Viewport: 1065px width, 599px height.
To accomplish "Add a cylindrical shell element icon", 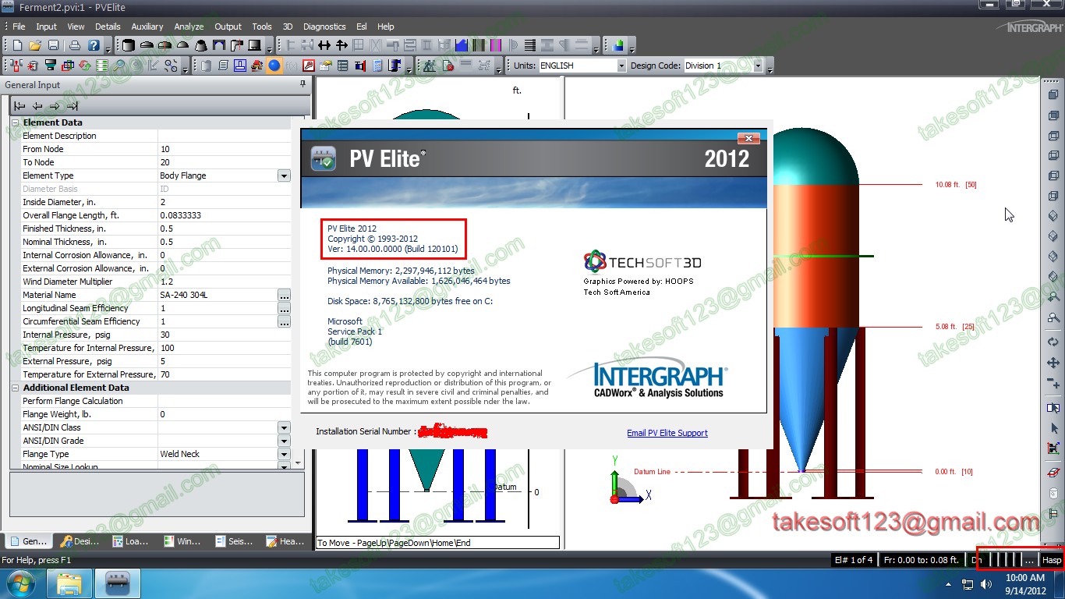I will click(x=128, y=45).
